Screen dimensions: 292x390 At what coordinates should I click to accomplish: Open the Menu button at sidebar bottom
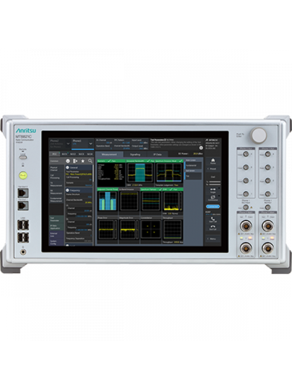213,239
